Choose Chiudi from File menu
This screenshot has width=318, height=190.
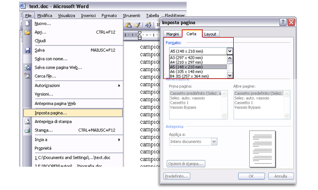point(73,41)
